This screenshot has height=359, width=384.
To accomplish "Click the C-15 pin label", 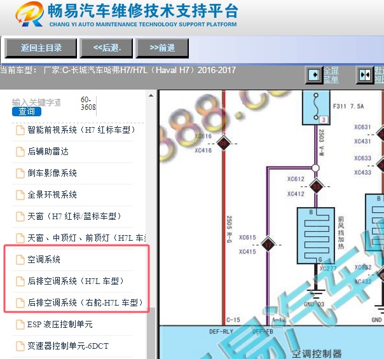I will coord(233,320).
